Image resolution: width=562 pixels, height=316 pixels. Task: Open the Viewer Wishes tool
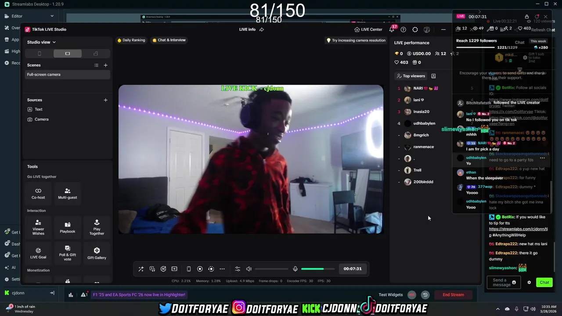(x=38, y=227)
